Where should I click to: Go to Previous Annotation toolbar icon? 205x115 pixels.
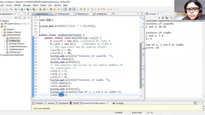(x=99, y=9)
